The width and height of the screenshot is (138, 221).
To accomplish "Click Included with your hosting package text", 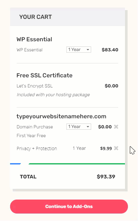I will 53,95.
